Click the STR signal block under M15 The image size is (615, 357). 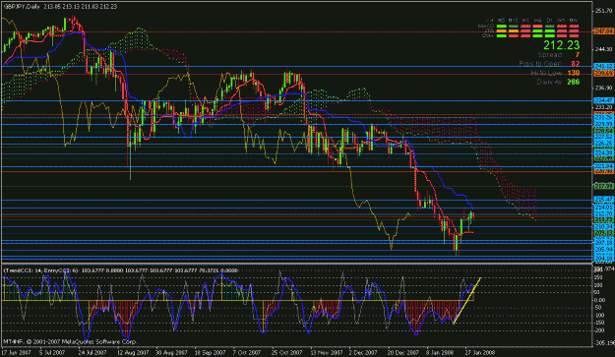pyautogui.click(x=514, y=30)
